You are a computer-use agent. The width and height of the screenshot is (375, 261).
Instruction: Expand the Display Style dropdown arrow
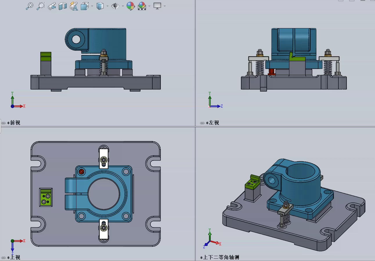[107, 6]
